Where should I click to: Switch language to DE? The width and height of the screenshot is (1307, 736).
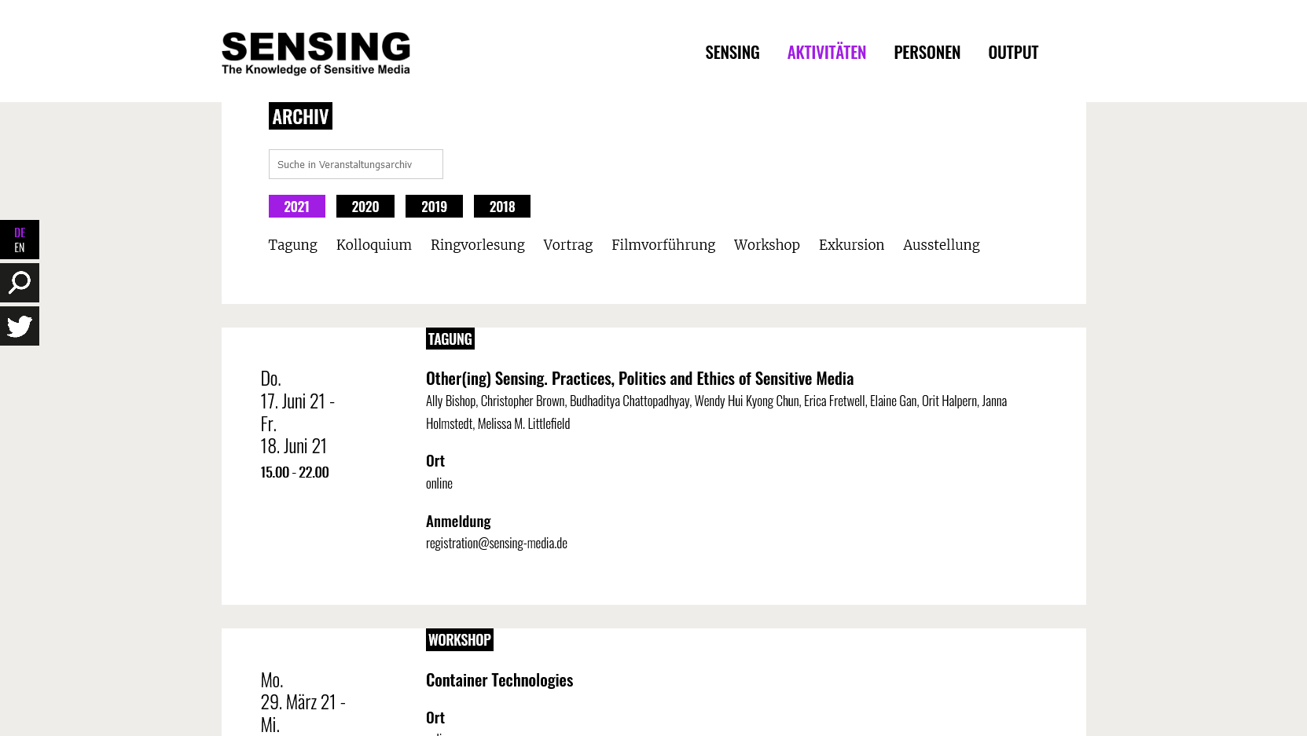tap(20, 233)
